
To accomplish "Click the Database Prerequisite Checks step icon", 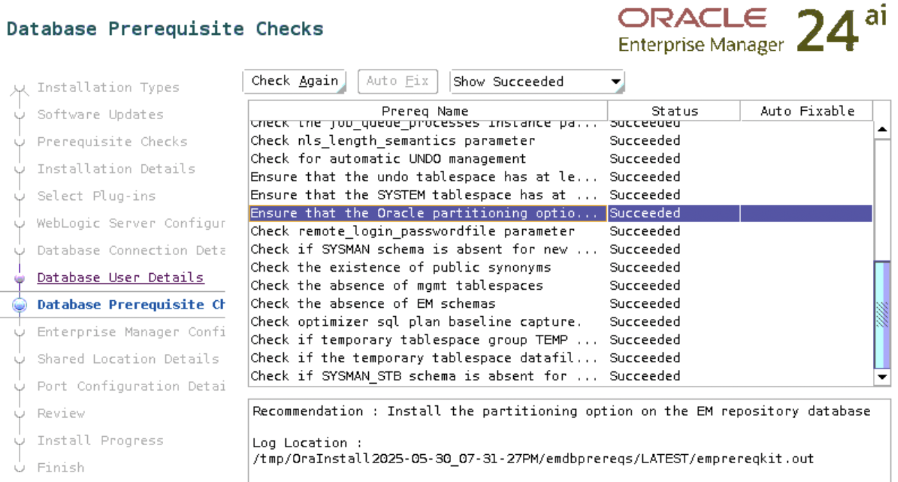I will pos(20,305).
